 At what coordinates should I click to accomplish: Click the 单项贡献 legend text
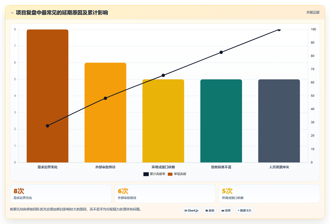(180, 174)
